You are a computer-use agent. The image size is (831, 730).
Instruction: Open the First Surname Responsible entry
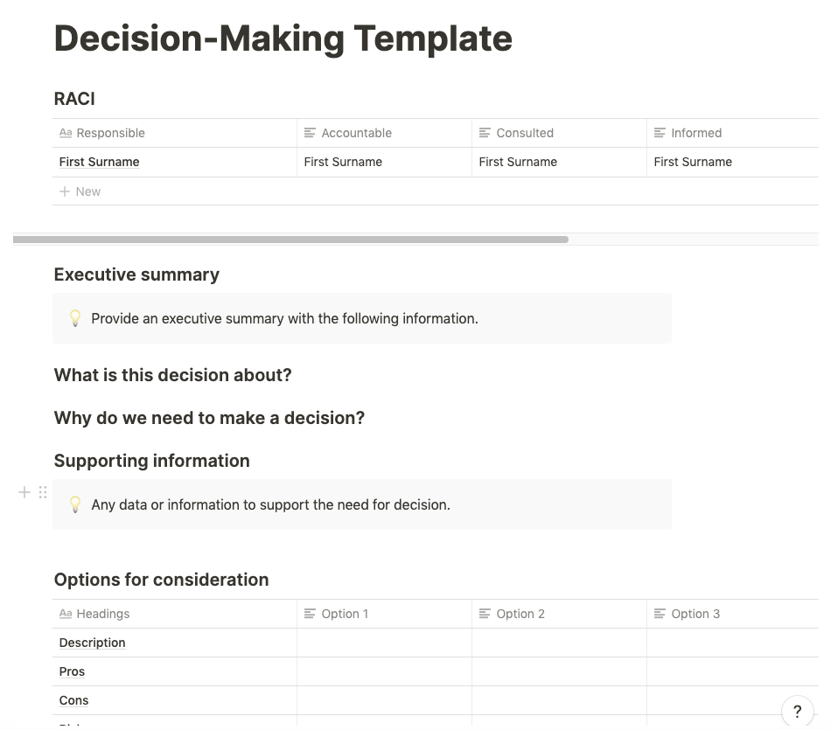pos(100,162)
